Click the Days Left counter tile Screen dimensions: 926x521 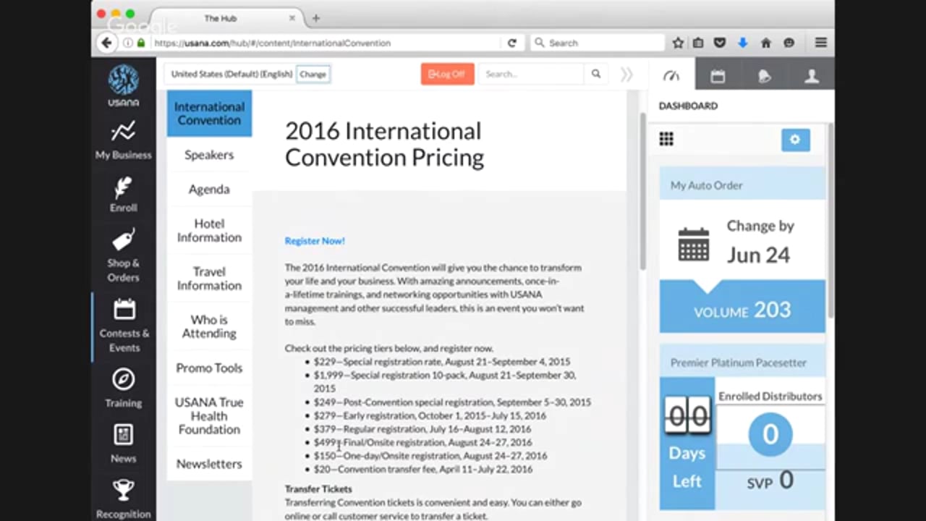click(x=687, y=443)
